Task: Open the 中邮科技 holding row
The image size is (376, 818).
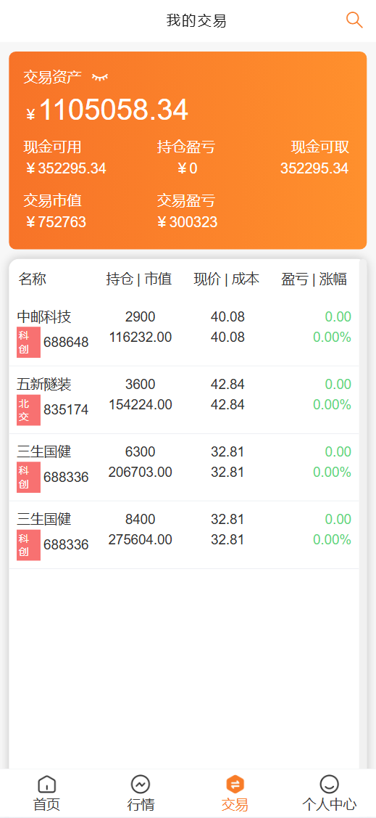Action: (x=184, y=332)
